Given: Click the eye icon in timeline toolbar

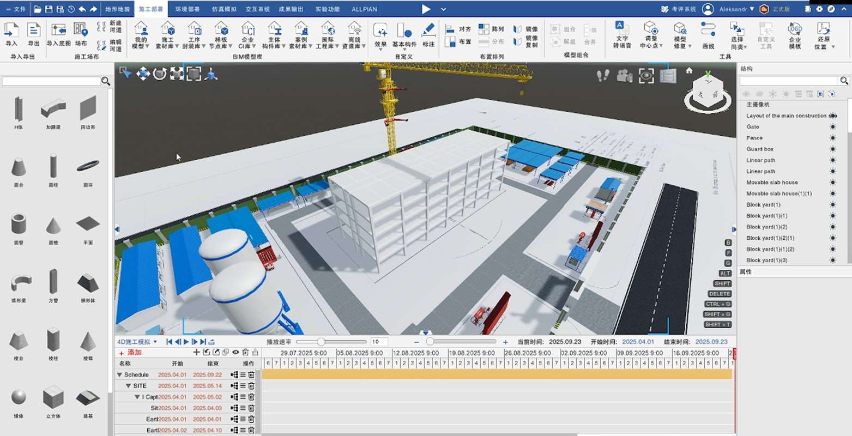Looking at the screenshot, I should [235, 353].
